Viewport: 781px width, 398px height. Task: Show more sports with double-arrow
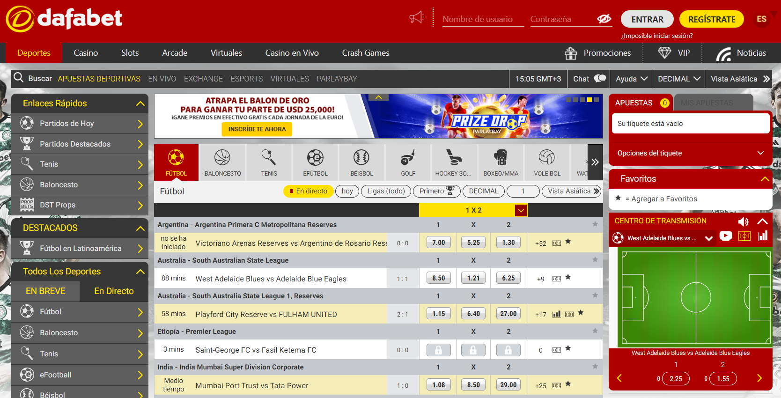point(595,162)
